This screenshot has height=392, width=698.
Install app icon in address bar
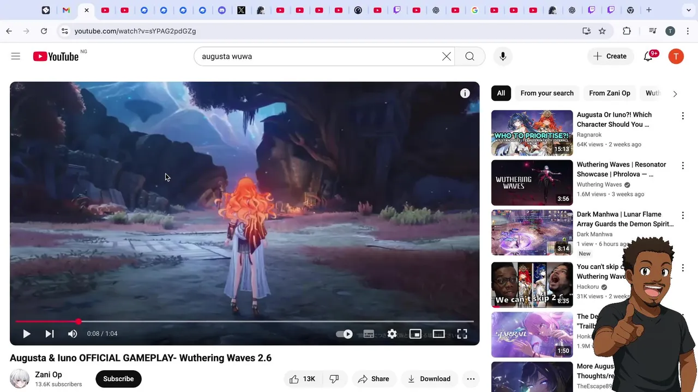coord(586,31)
